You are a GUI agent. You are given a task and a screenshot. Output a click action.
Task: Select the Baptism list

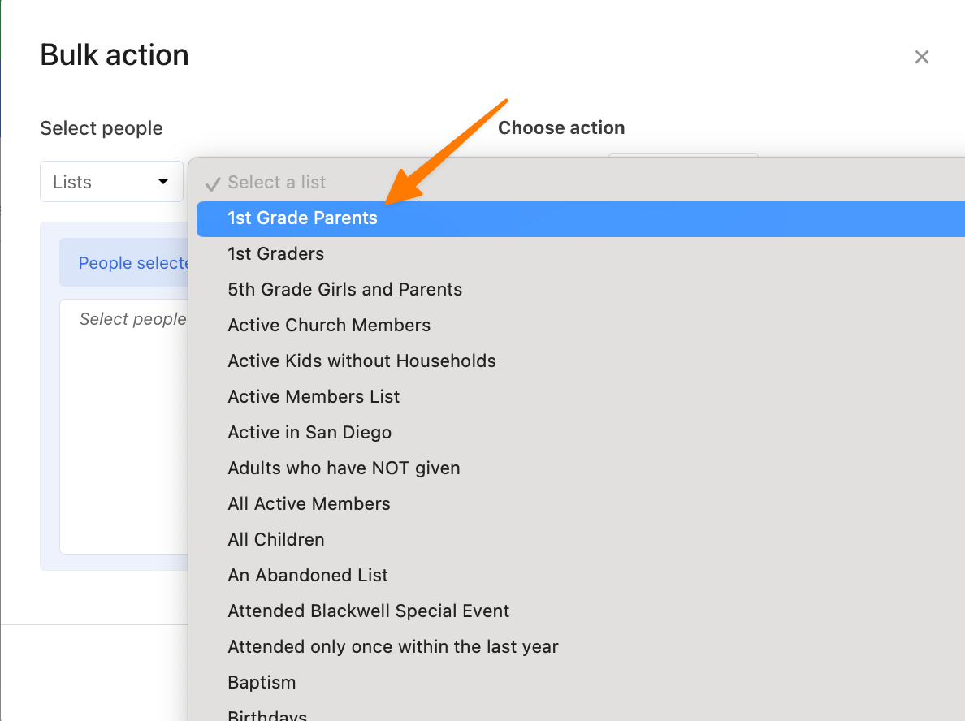(x=580, y=682)
